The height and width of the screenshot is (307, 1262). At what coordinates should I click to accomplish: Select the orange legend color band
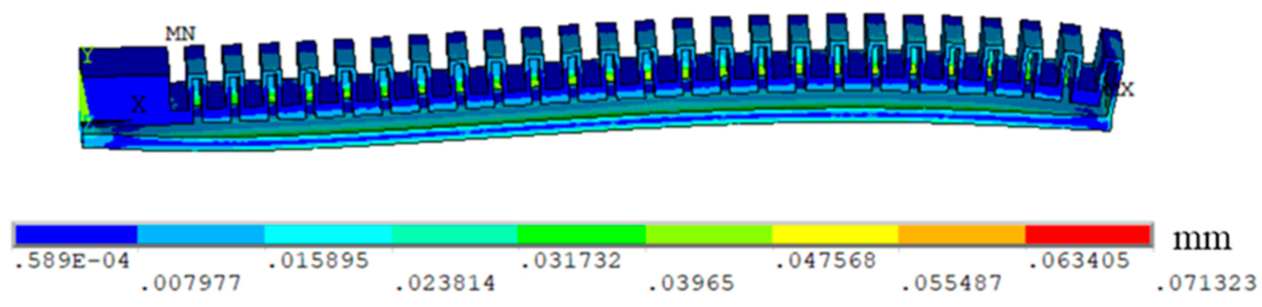[961, 235]
